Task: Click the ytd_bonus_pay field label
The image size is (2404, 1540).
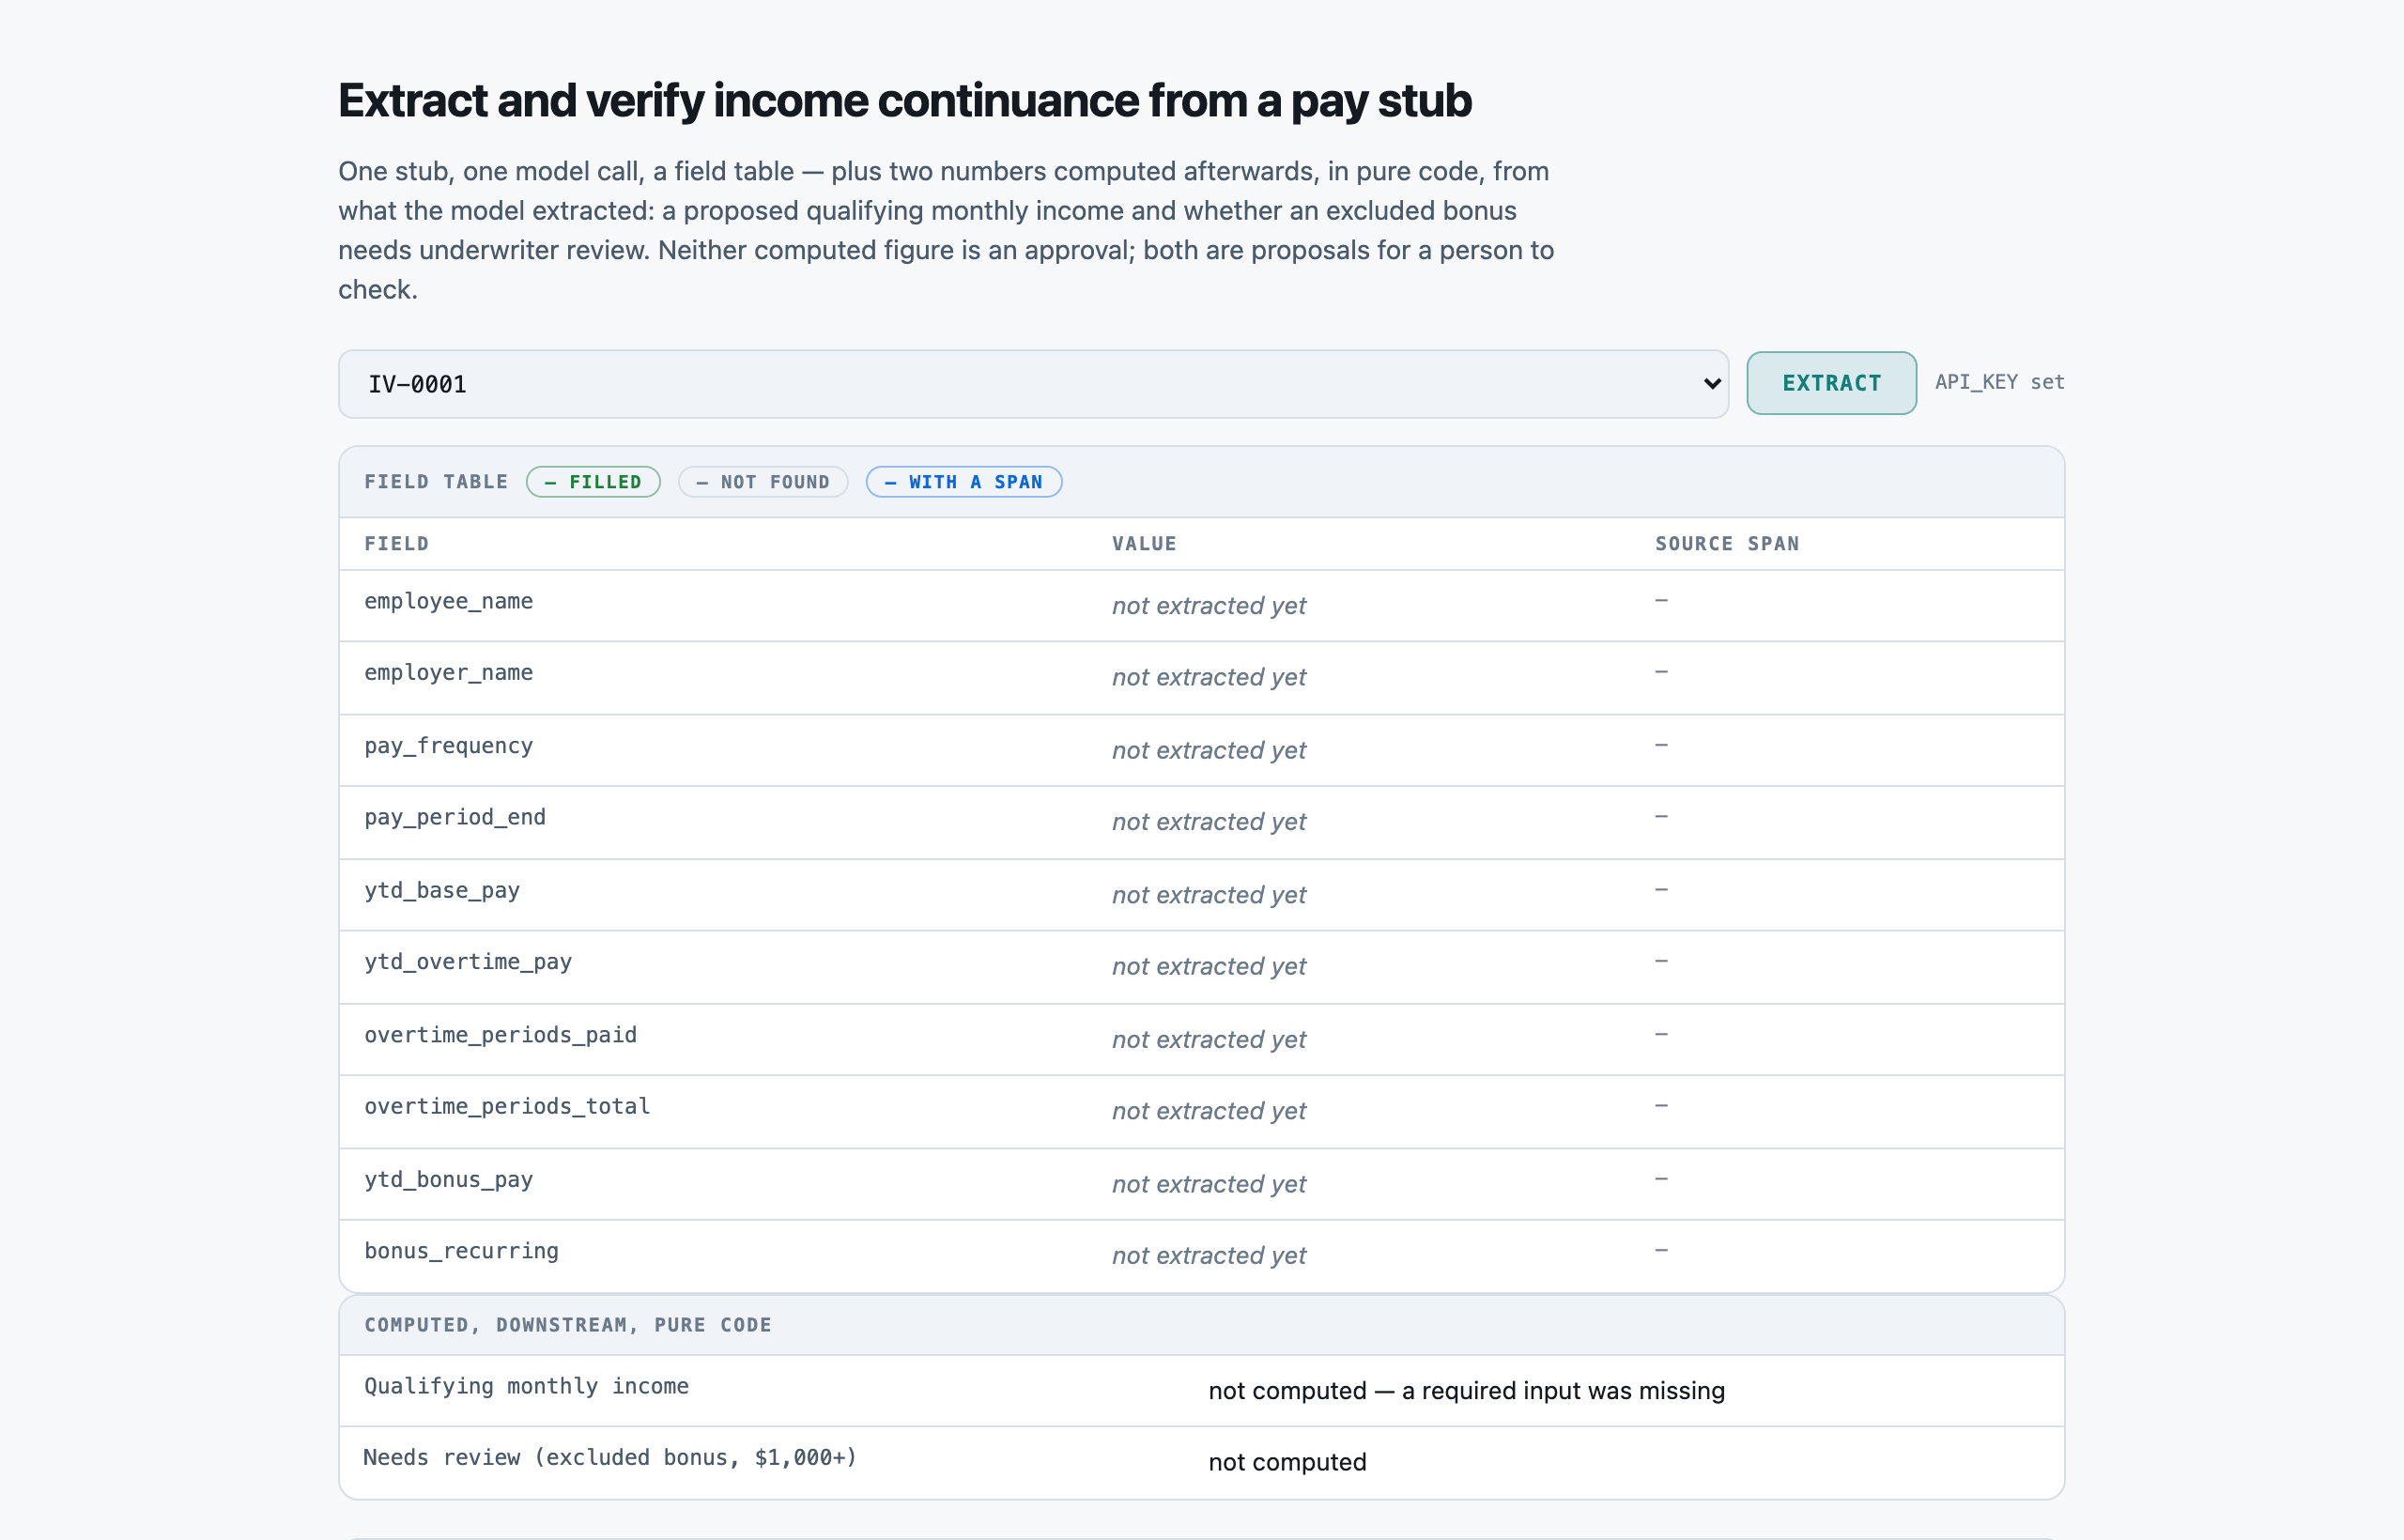Action: pos(449,1180)
